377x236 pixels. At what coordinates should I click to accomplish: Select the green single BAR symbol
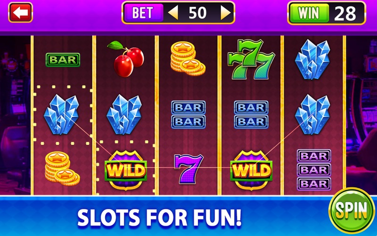tap(63, 60)
